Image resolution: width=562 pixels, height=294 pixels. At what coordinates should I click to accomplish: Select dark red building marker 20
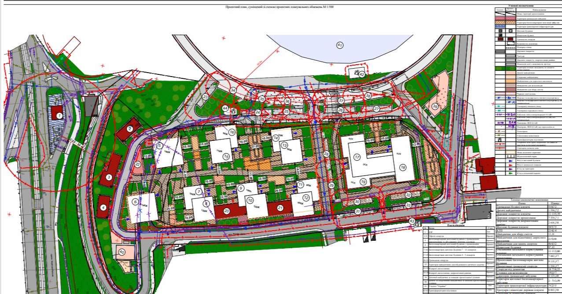[x=227, y=211]
